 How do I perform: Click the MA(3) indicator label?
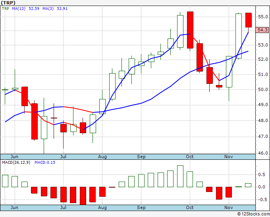coord(48,9)
